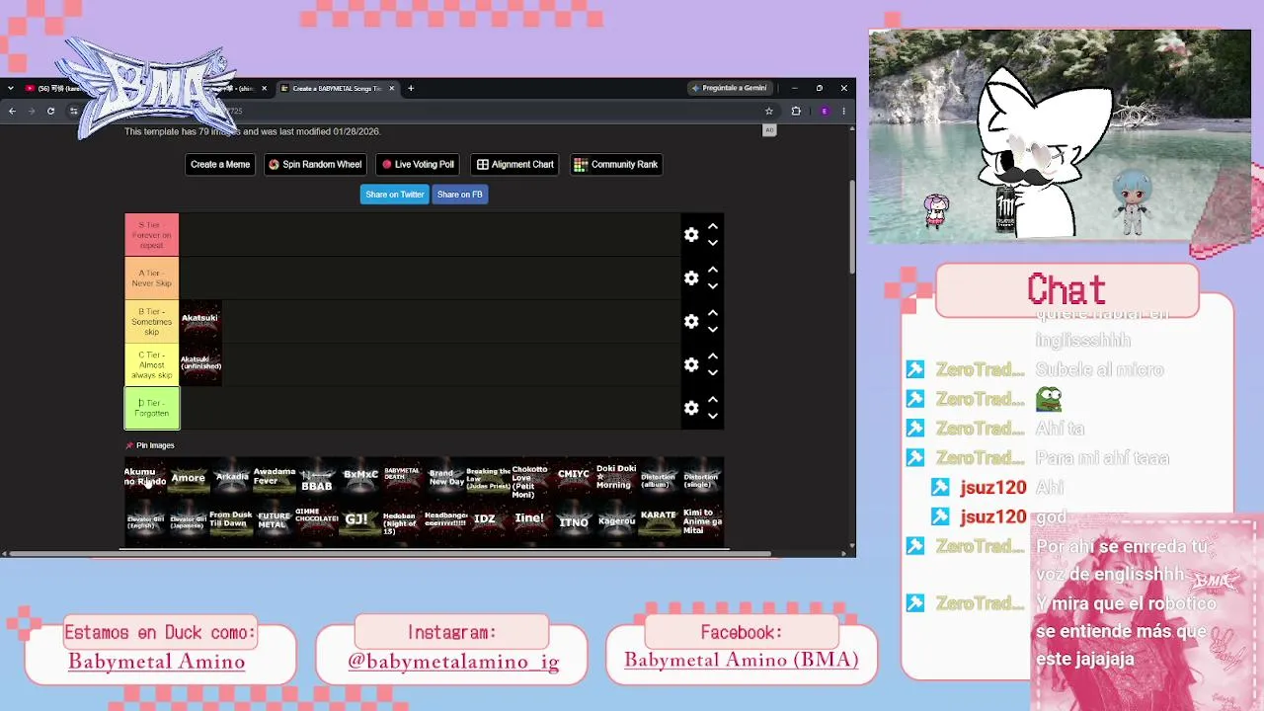Select the A Tier Never Skip label
Viewport: 1264px width, 711px height.
[152, 278]
